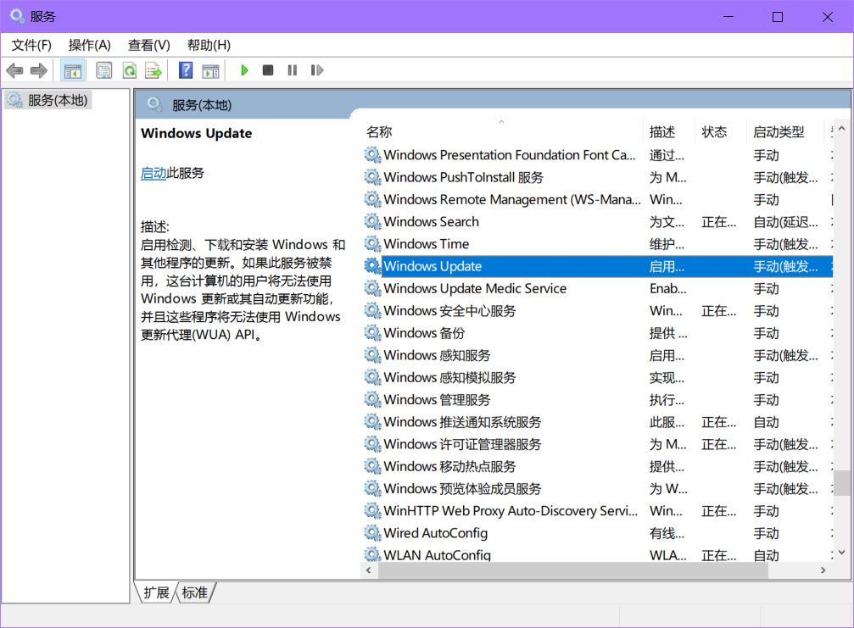Click the horizontal scrollbar right arrow
854x628 pixels.
pyautogui.click(x=823, y=570)
